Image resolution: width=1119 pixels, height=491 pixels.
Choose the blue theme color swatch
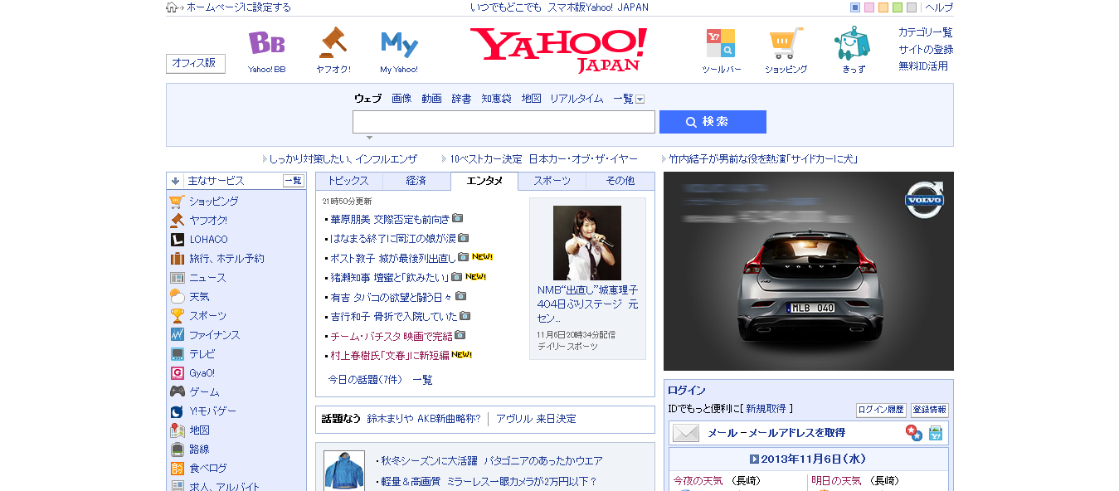coord(855,7)
